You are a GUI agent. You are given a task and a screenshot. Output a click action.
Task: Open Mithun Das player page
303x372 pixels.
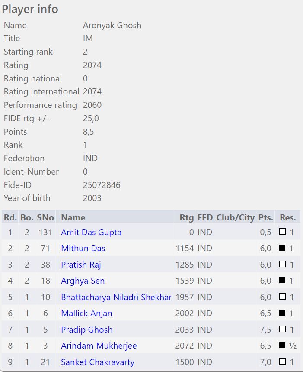pyautogui.click(x=83, y=249)
